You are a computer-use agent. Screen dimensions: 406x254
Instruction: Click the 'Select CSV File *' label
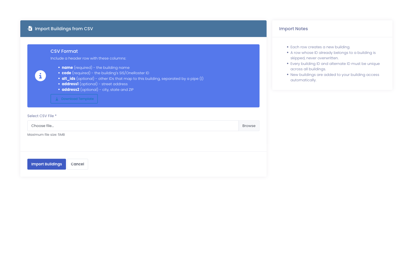(x=42, y=116)
